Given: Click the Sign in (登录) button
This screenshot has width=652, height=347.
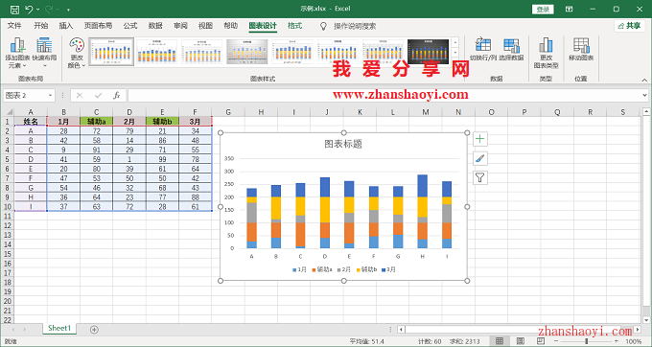Looking at the screenshot, I should tap(543, 10).
